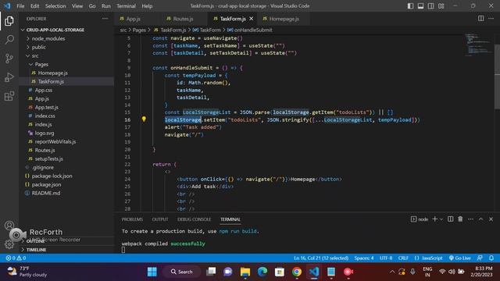Viewport: 500px width, 281px height.
Task: Open the terminal launch profile dropdown arrow
Action: point(441,219)
